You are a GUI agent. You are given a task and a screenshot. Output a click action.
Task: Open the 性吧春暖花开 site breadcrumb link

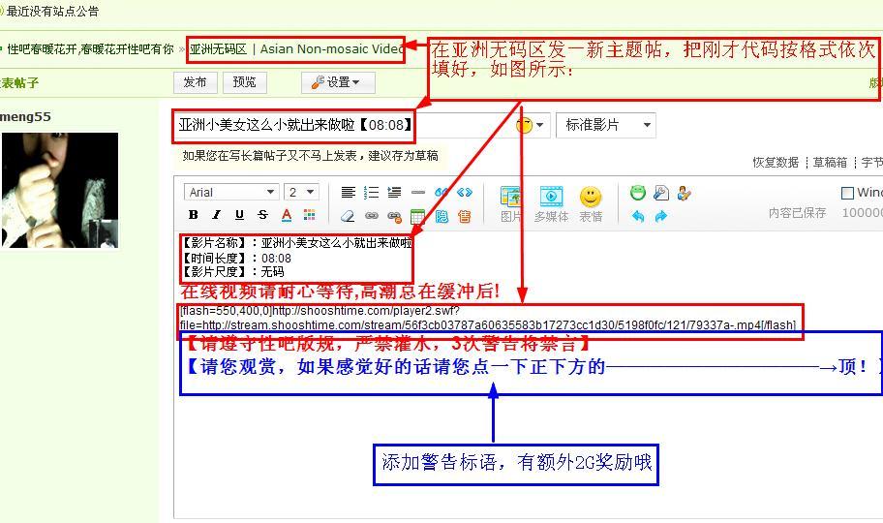[90, 49]
